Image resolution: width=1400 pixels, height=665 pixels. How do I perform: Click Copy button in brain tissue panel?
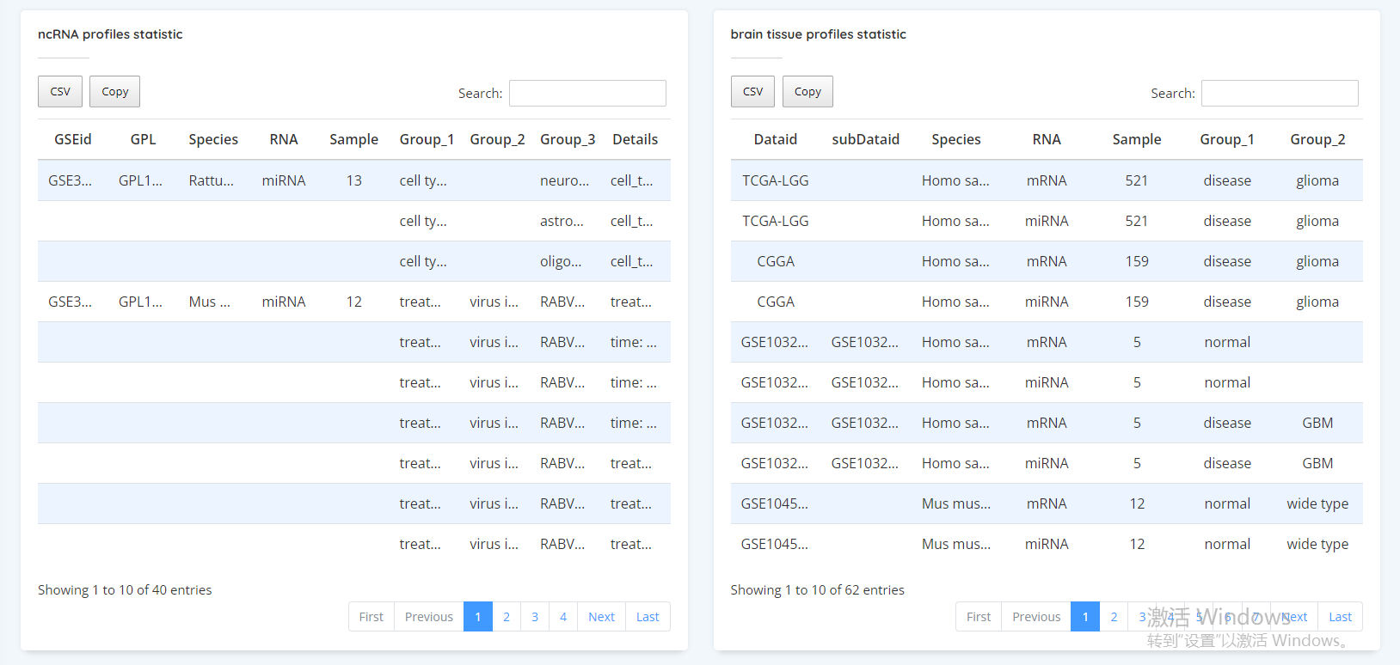[x=807, y=92]
